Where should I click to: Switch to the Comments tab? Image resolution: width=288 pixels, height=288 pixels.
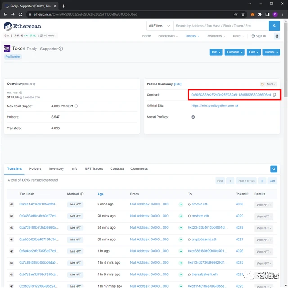tap(139, 168)
